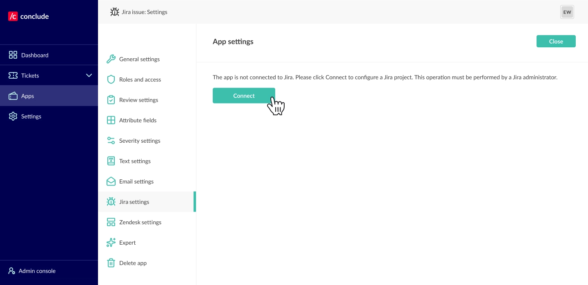The width and height of the screenshot is (588, 285).
Task: Click the Zendesk settings icon
Action: point(111,222)
